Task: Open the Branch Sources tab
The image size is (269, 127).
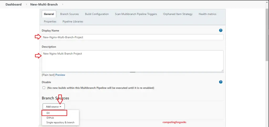Action: (x=69, y=14)
